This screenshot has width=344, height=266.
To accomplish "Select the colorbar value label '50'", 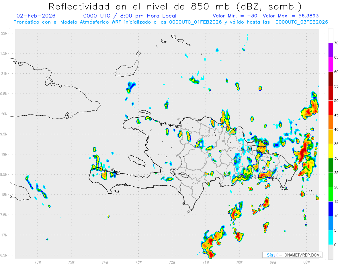I will pos(337,101).
